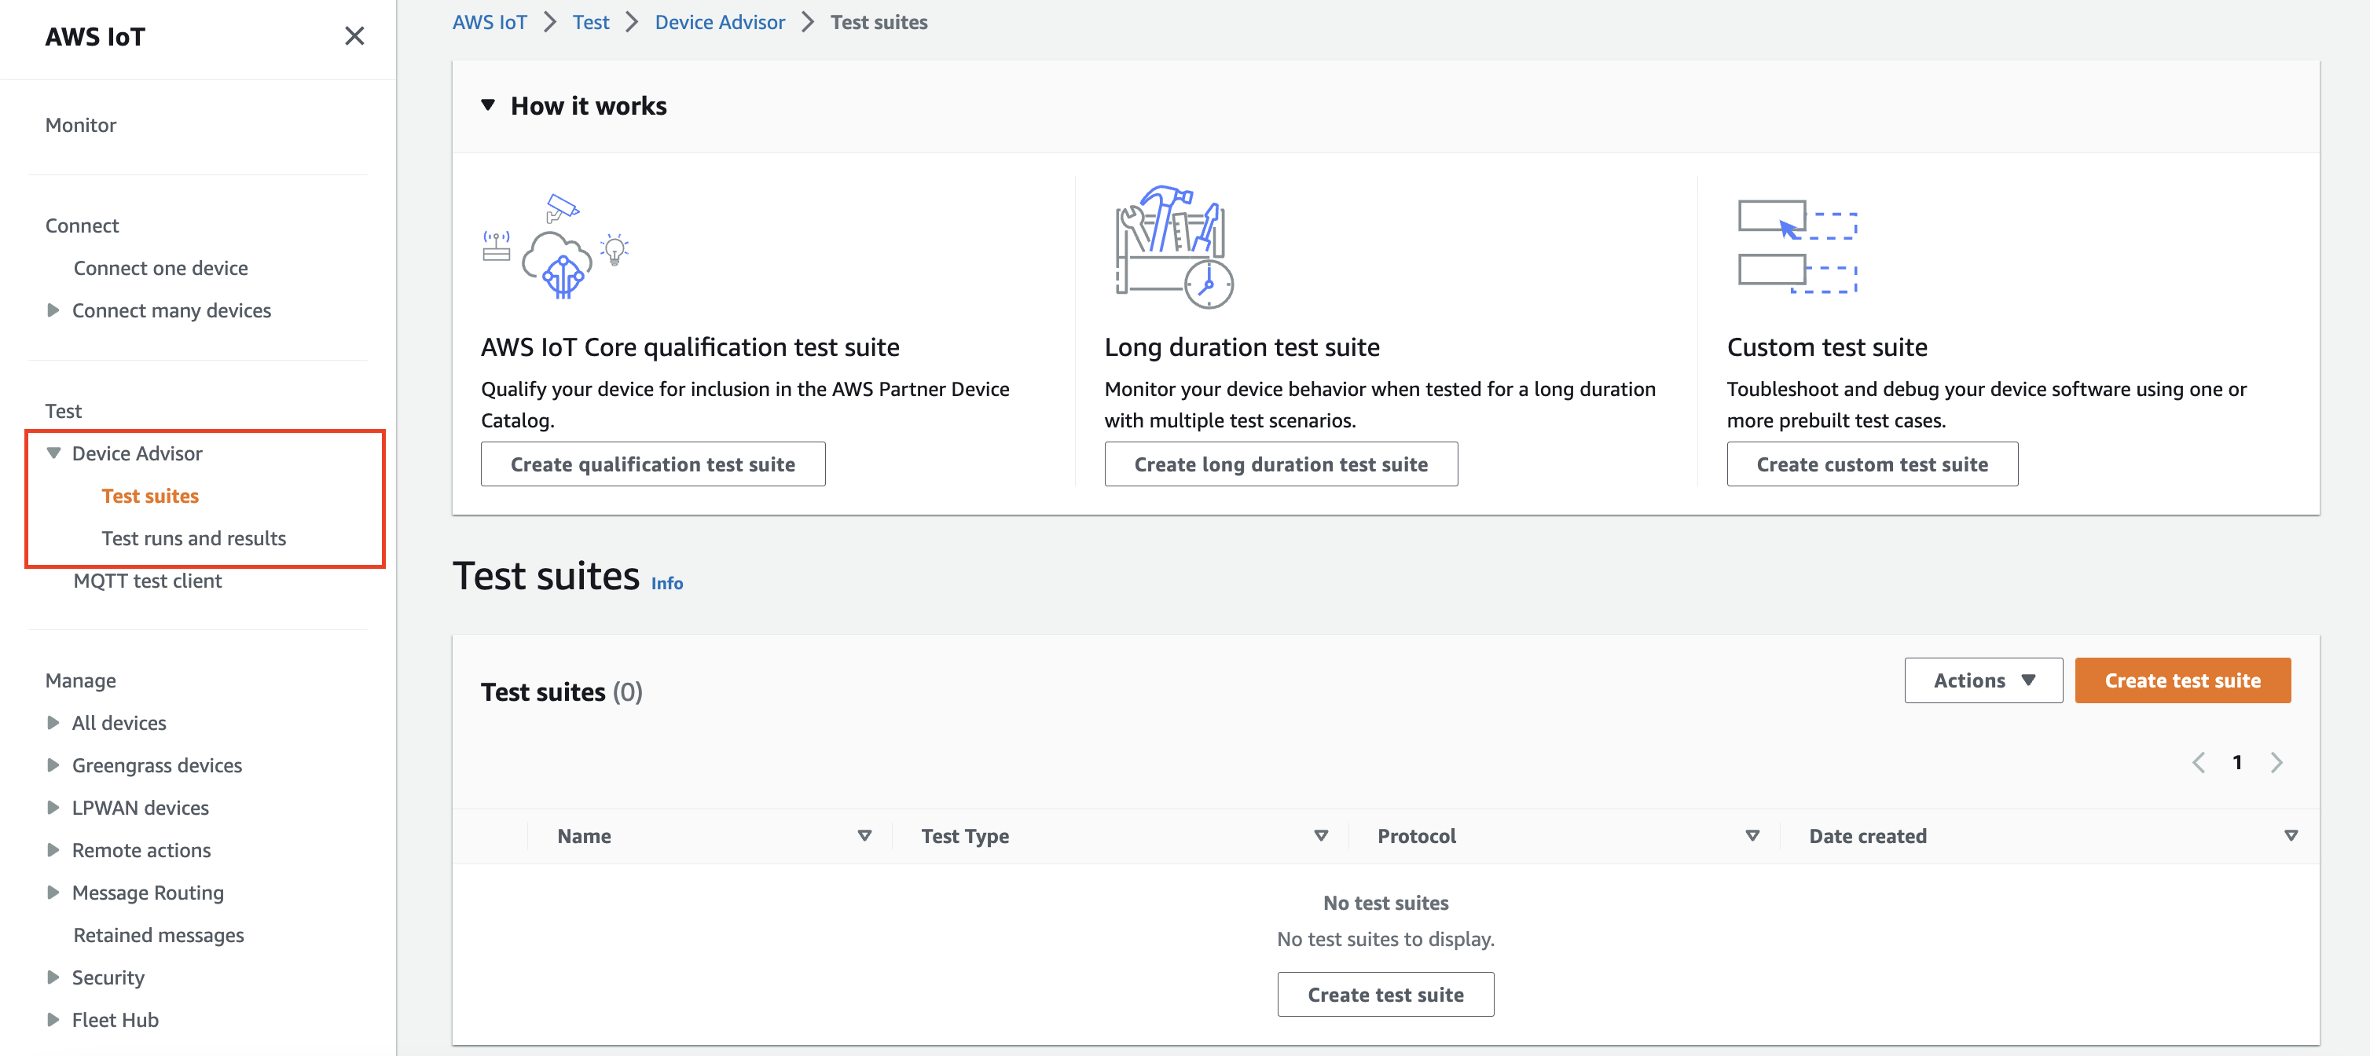Select the Test runs and results item
This screenshot has width=2370, height=1056.
(x=195, y=537)
